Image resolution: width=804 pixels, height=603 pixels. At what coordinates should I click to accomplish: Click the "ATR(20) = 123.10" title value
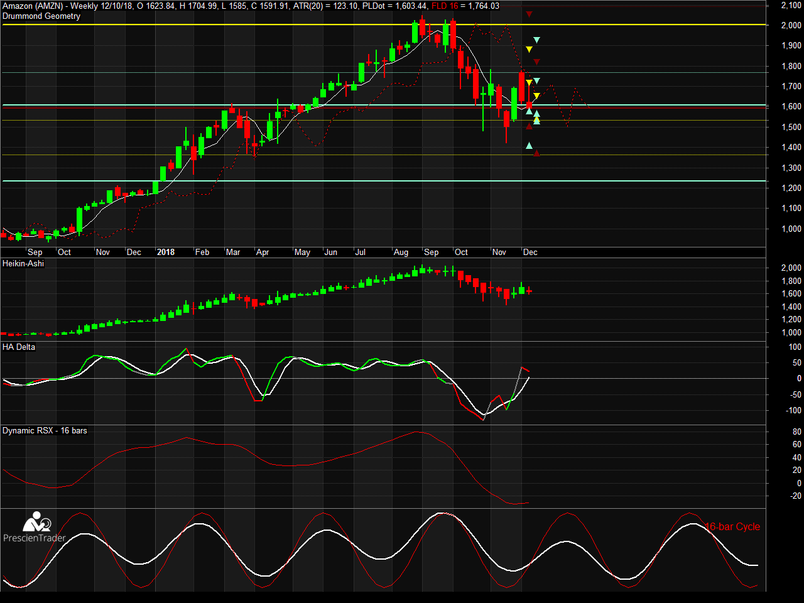pos(325,6)
